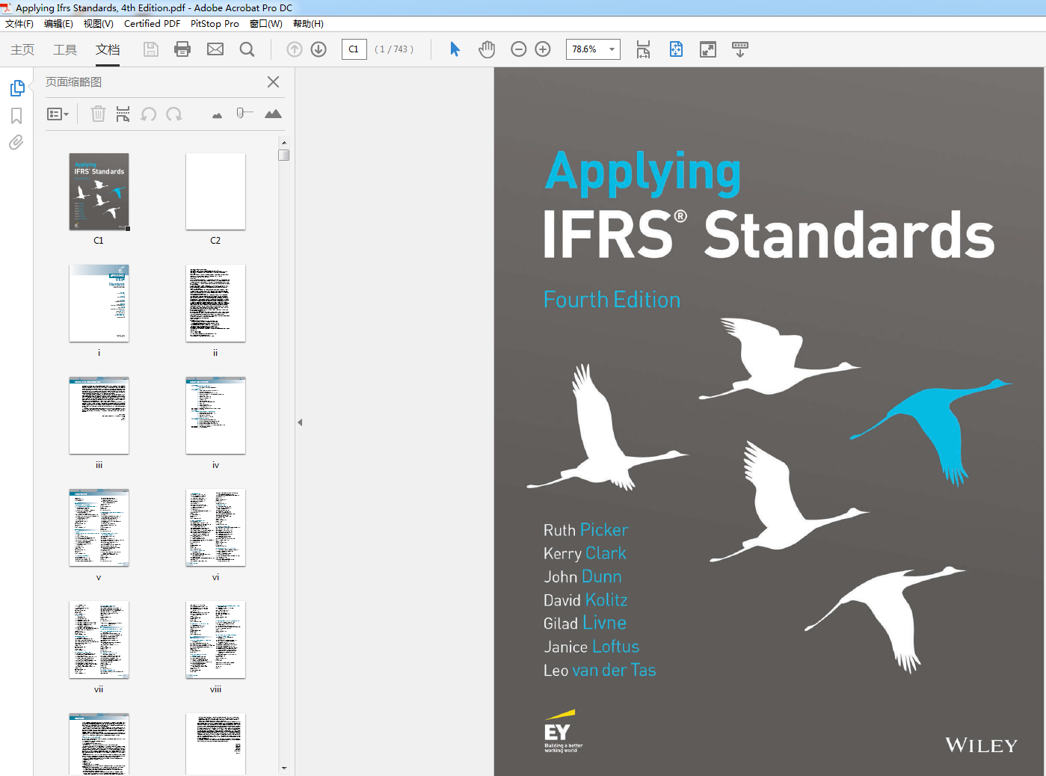The height and width of the screenshot is (776, 1046).
Task: Enlarge thumbnail size large mountain icon
Action: (273, 114)
